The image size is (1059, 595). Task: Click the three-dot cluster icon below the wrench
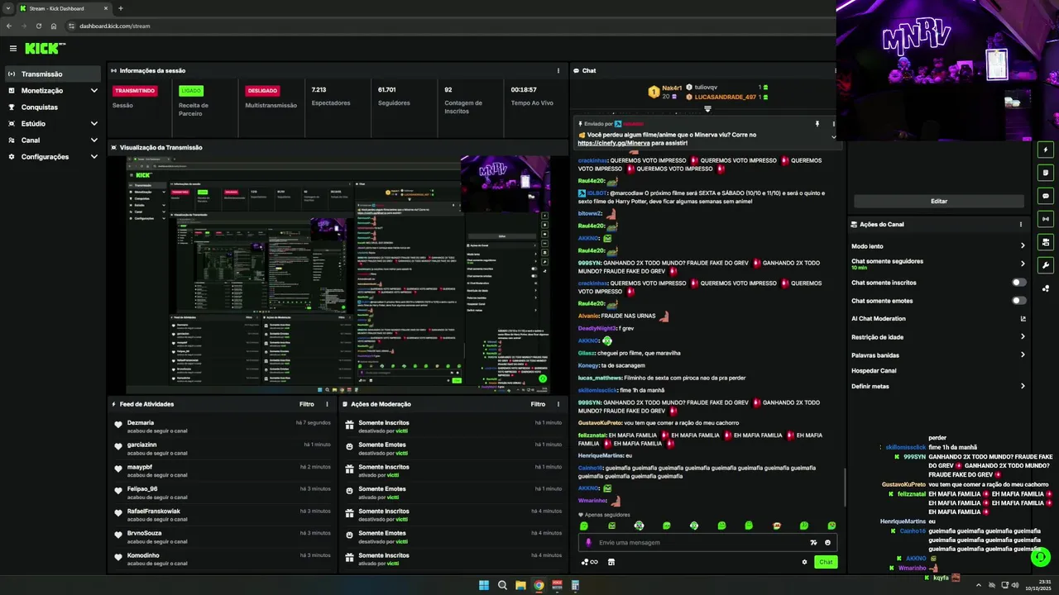tap(1046, 288)
